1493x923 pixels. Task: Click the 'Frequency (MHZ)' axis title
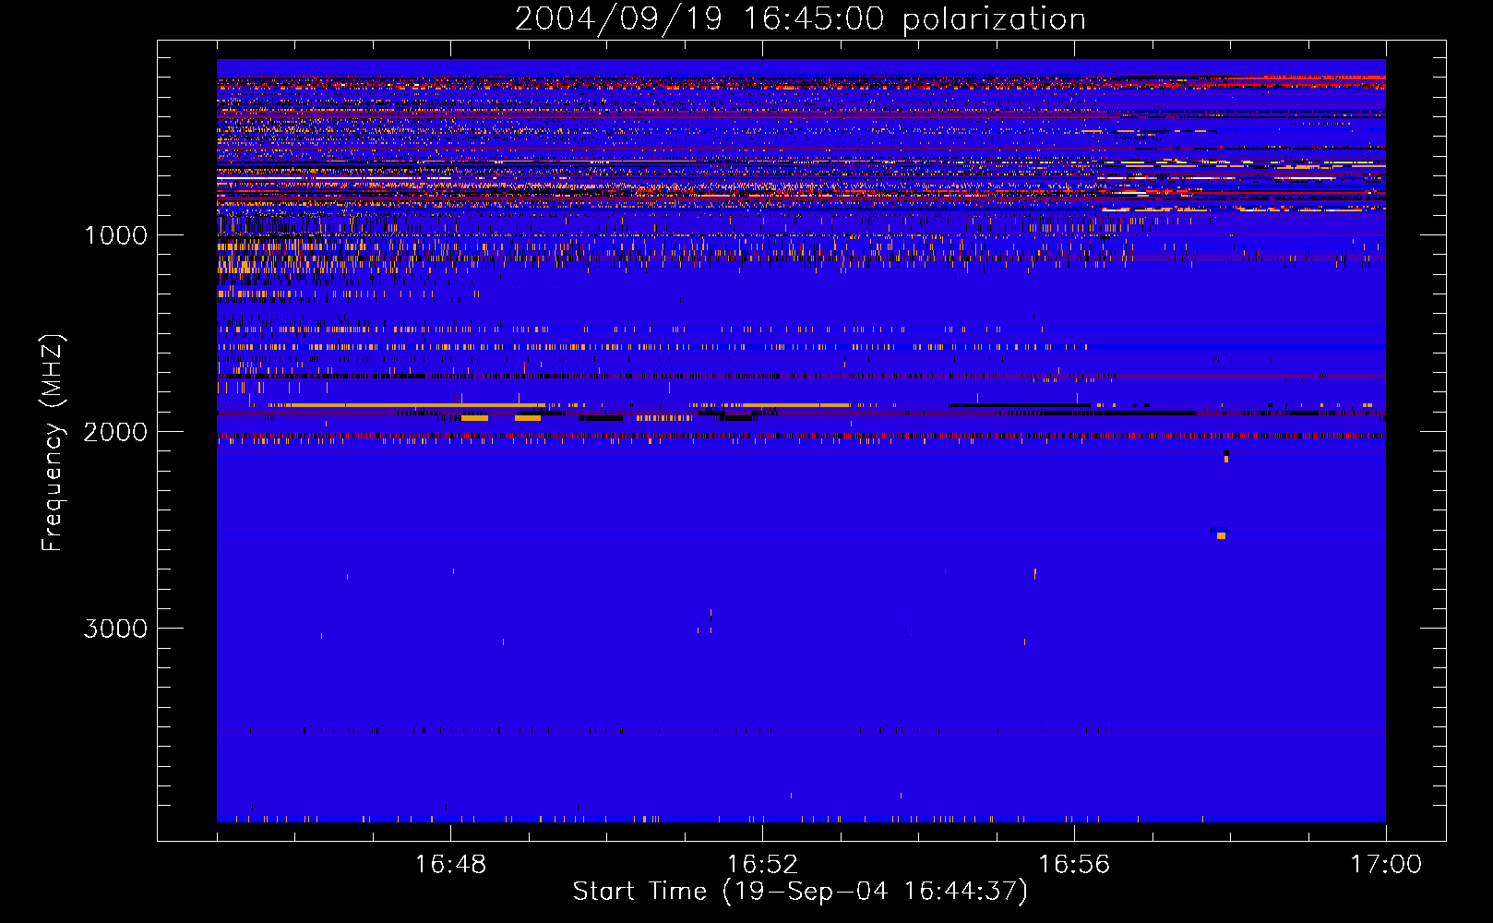point(53,443)
